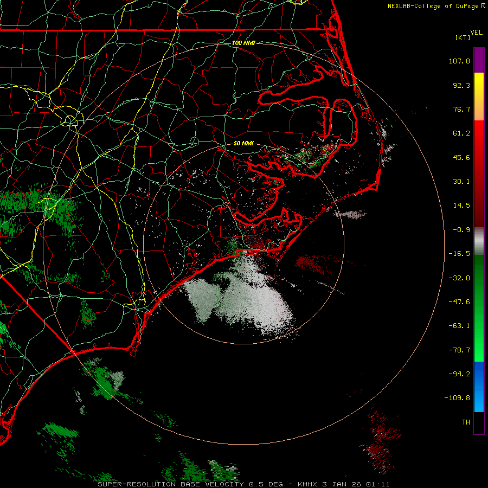Click the -109.8 velocity scale value
This screenshot has width=488, height=488.
457,398
